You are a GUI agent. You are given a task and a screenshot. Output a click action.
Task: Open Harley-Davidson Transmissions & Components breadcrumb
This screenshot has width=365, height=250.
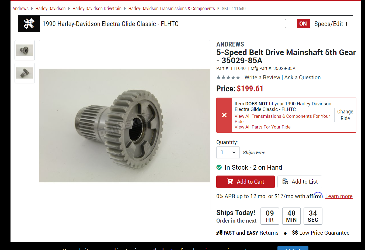pyautogui.click(x=172, y=9)
